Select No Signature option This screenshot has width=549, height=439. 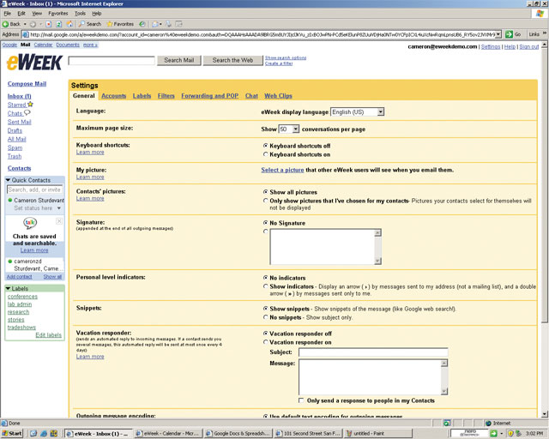click(x=265, y=223)
